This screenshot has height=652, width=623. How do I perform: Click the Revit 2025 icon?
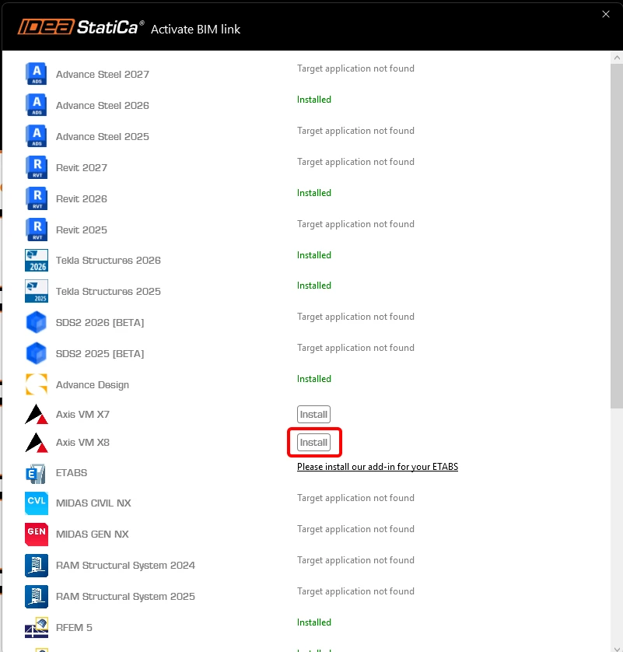37,230
